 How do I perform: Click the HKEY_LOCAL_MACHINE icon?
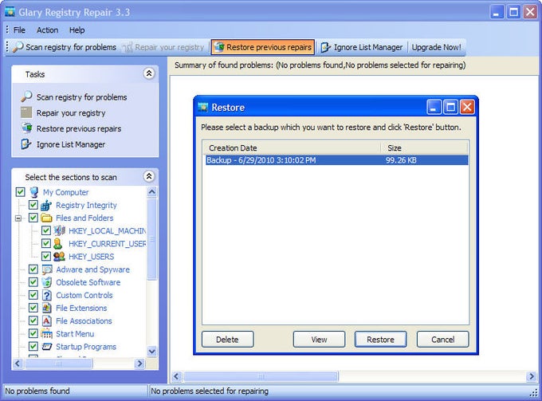60,230
